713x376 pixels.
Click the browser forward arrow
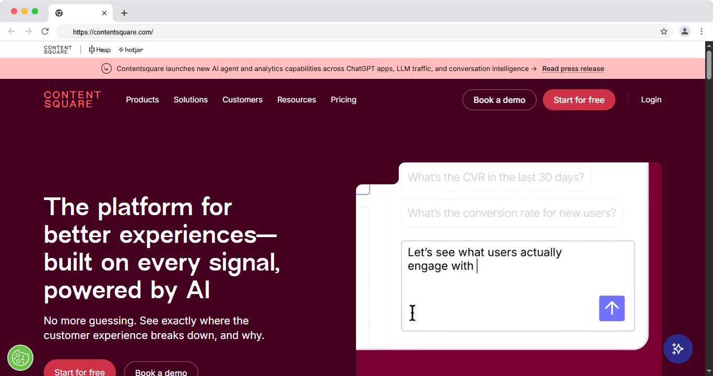[x=28, y=31]
